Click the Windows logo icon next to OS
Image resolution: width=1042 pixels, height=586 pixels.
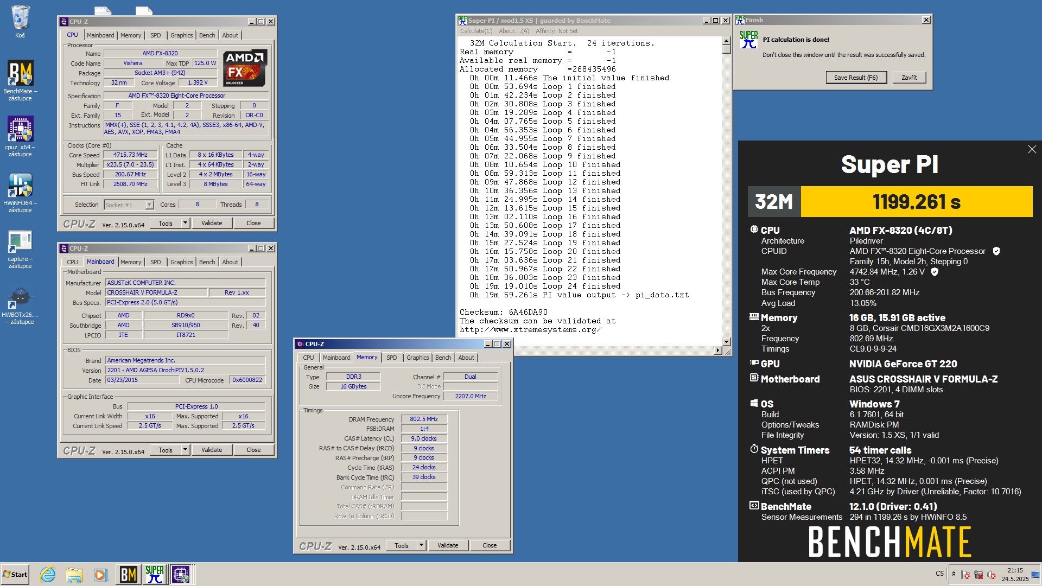pos(754,403)
